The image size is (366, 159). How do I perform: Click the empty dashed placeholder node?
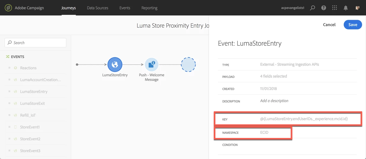pyautogui.click(x=188, y=65)
